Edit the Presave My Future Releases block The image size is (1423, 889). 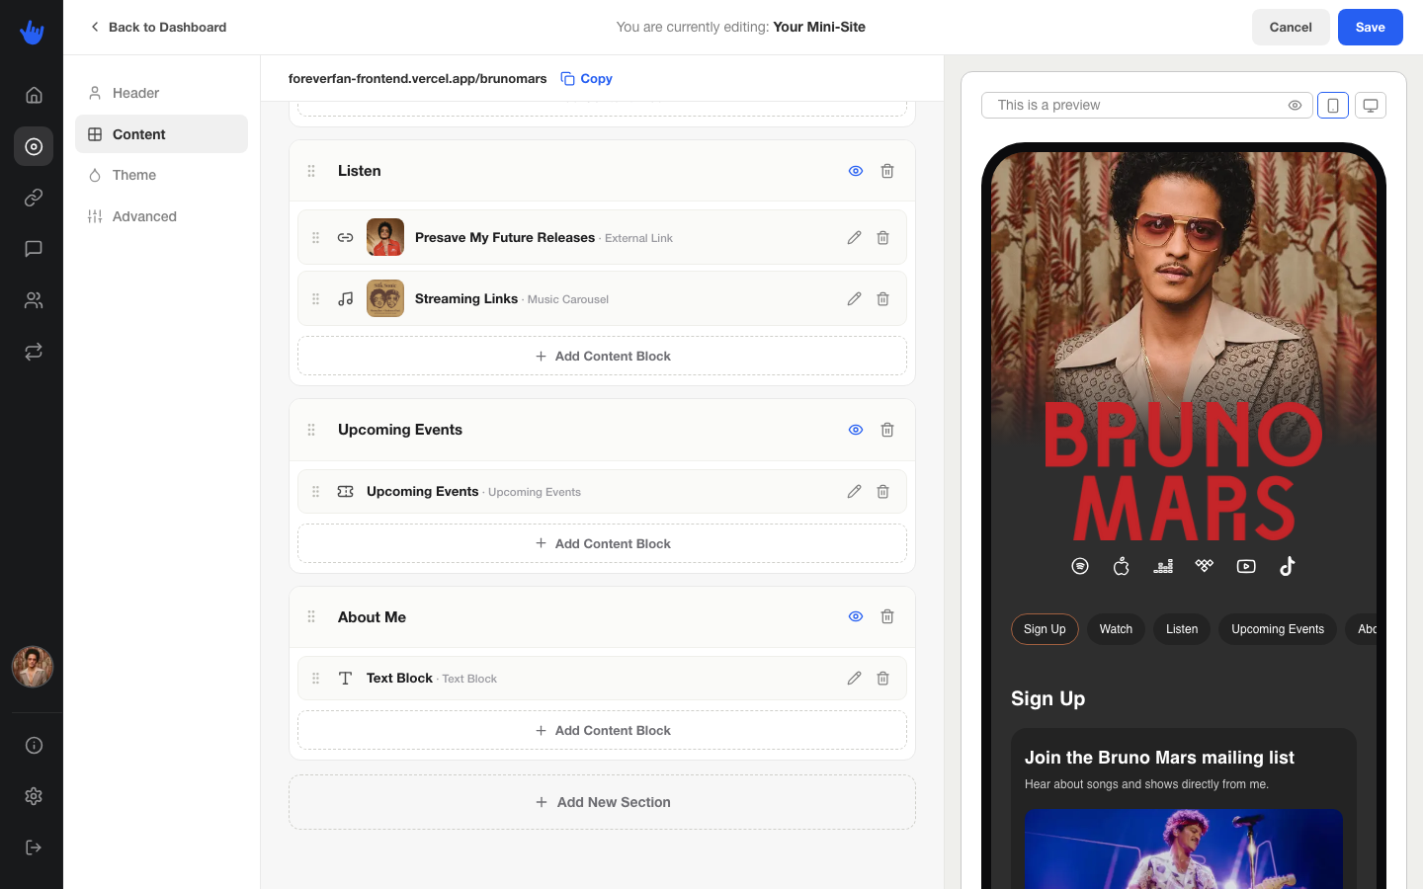[x=854, y=238]
